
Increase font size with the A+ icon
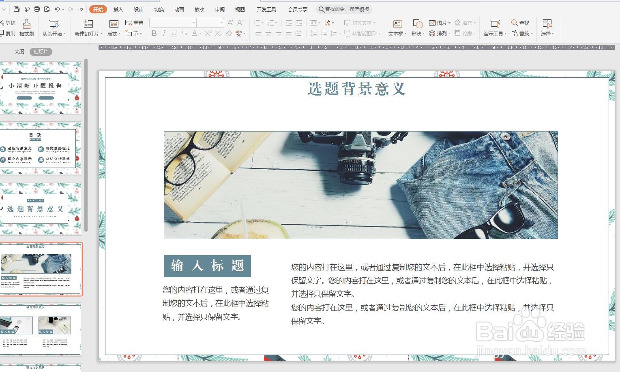[x=230, y=23]
